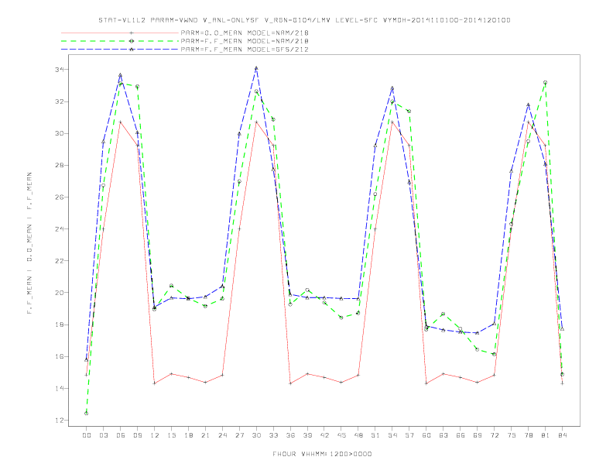Click the plus marker on red legend line
The height and width of the screenshot is (474, 613).
[132, 33]
